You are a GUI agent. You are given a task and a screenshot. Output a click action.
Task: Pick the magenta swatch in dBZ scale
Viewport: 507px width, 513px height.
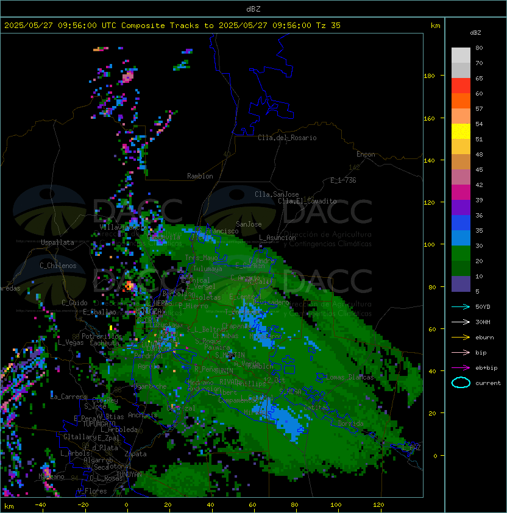[x=461, y=193]
